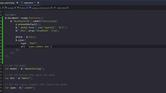This screenshot has width=166, height=93.
Task: Click the 'disabled' property string
Action: point(42,31)
